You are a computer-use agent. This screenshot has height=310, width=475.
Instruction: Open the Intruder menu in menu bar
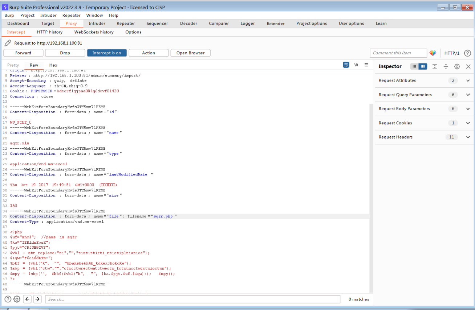(x=48, y=15)
